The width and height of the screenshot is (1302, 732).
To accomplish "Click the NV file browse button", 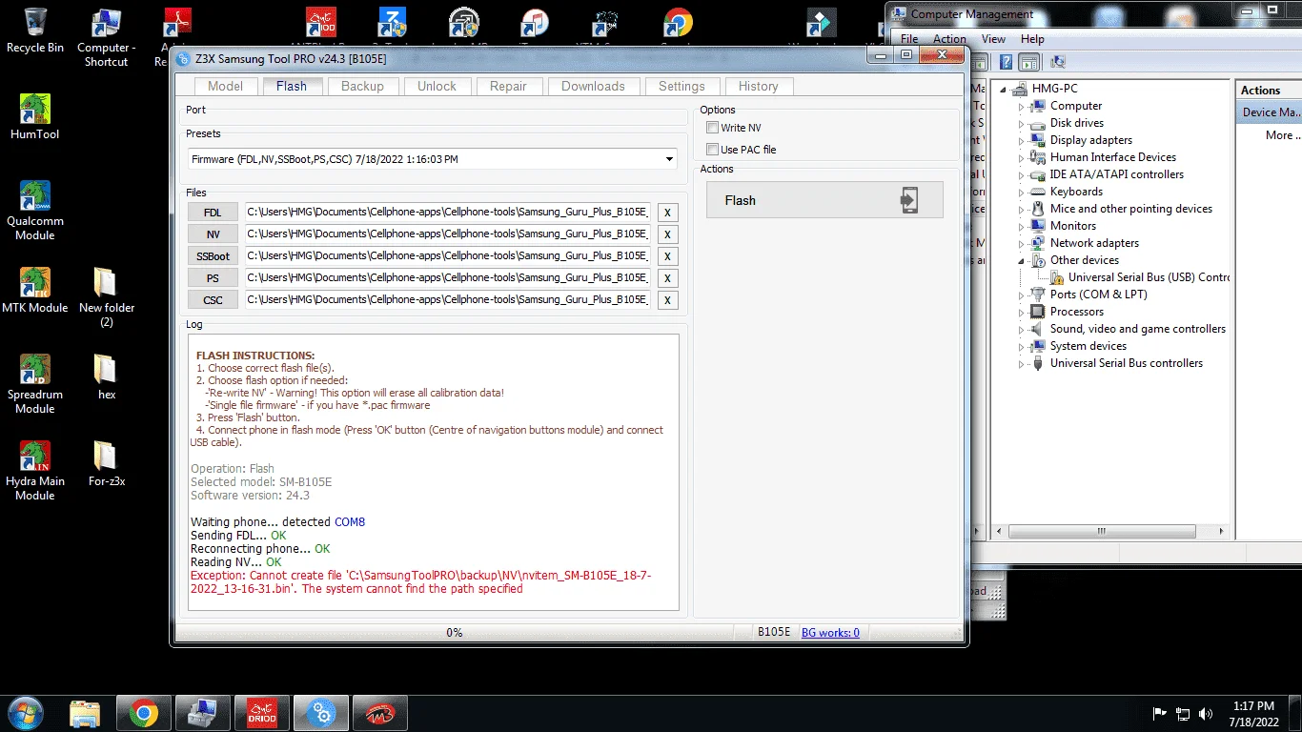I will tap(213, 234).
